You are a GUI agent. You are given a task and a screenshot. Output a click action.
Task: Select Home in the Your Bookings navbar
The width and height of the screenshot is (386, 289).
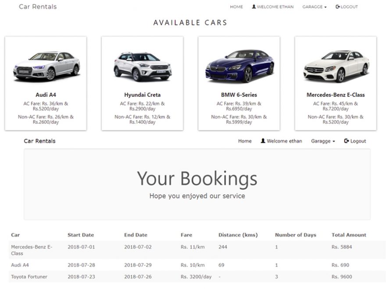(245, 141)
